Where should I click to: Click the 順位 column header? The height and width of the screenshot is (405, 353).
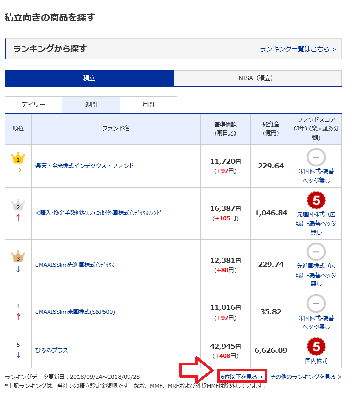tap(18, 128)
